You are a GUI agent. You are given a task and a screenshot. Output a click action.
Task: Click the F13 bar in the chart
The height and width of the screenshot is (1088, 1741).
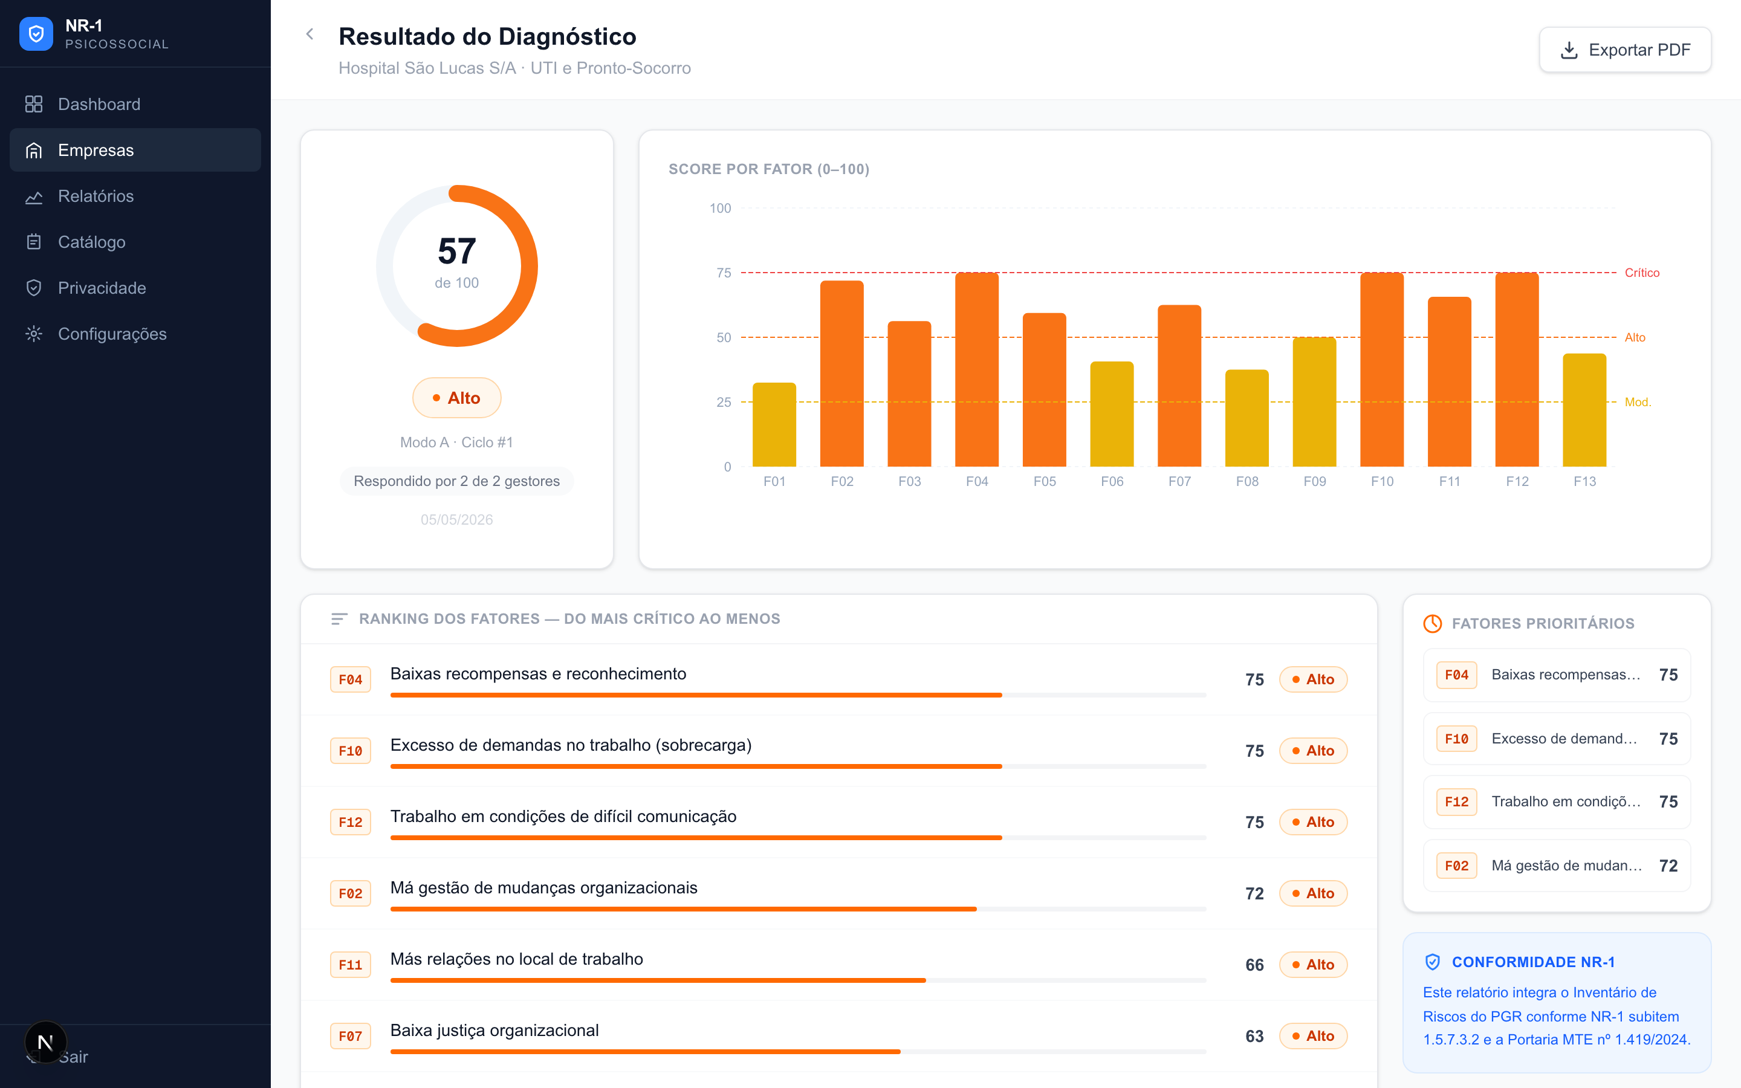[x=1585, y=410]
